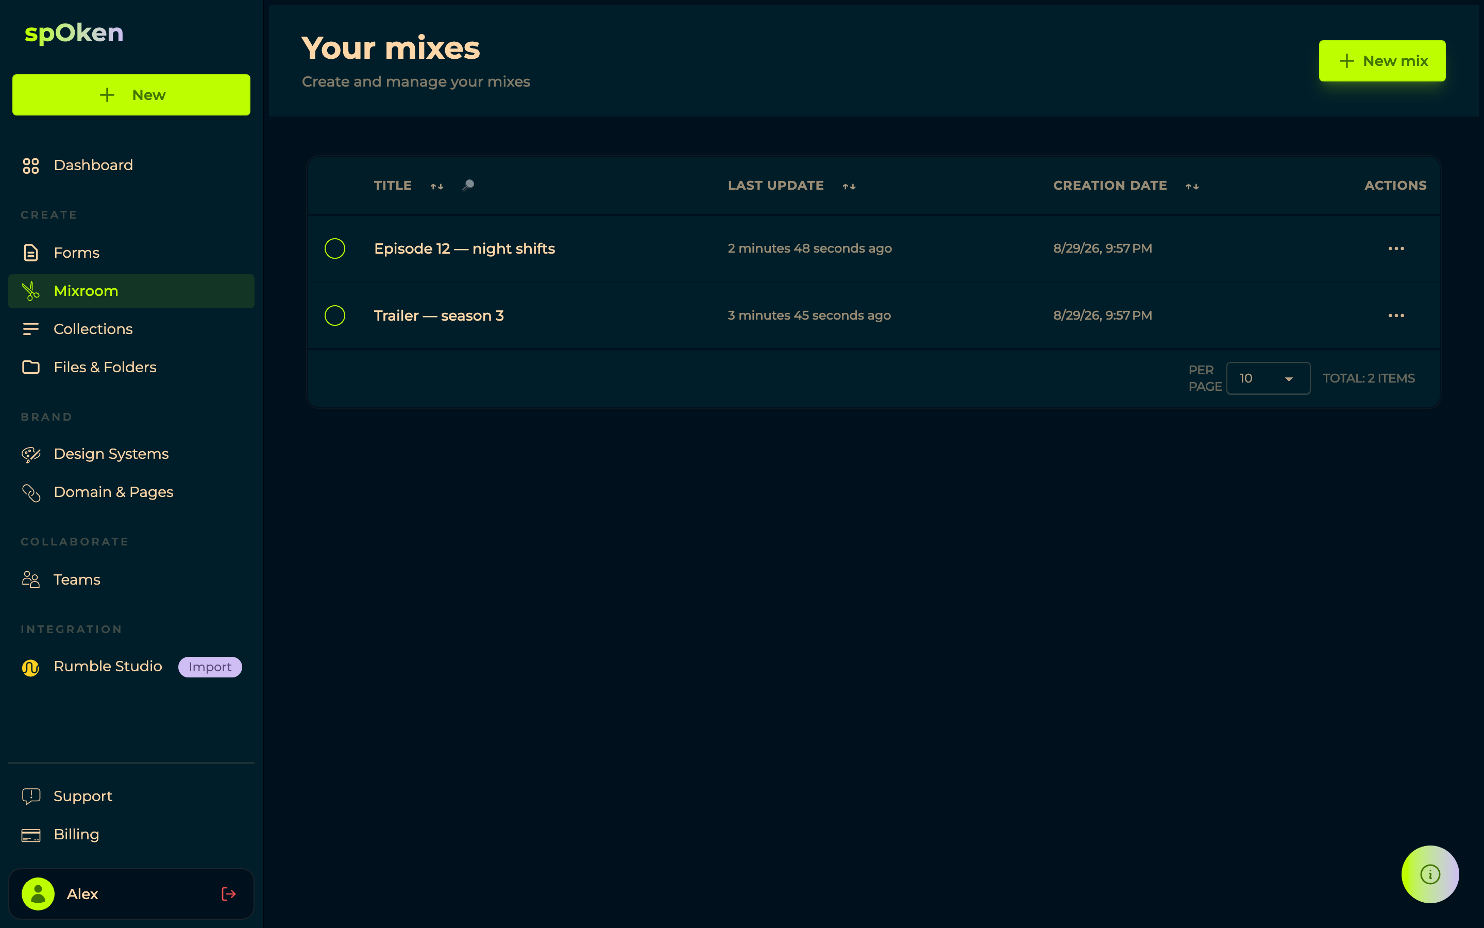Open actions menu for Episode 12 row
Viewport: 1484px width, 928px height.
point(1396,248)
